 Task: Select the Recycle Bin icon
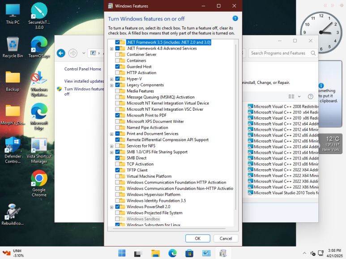(x=13, y=47)
